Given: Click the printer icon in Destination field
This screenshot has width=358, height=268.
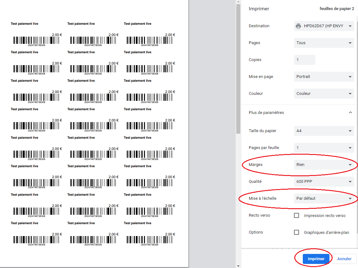Looking at the screenshot, I should coord(298,26).
